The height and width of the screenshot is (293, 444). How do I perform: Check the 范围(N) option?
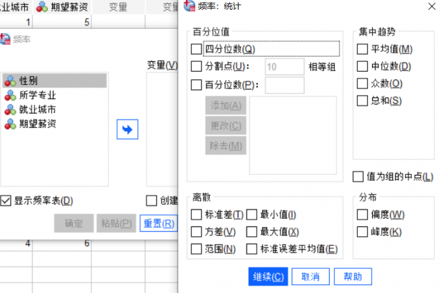[197, 249]
